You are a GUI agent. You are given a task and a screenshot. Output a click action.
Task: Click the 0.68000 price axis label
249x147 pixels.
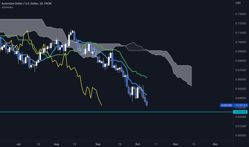pyautogui.click(x=240, y=61)
